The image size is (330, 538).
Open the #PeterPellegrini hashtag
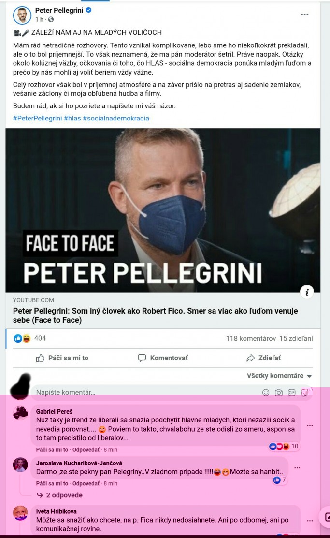tap(37, 118)
